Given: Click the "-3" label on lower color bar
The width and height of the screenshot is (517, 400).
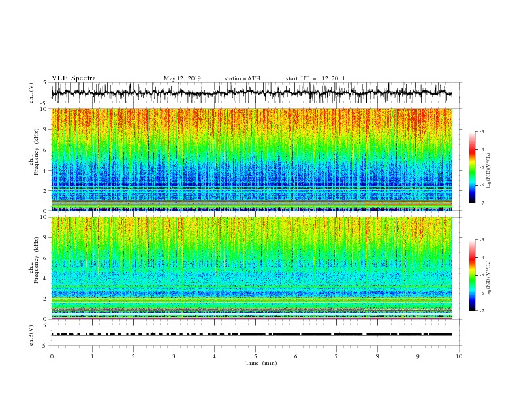Looking at the screenshot, I should point(482,240).
